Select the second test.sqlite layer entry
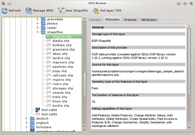The width and height of the screenshot is (195, 135). coord(49,114)
